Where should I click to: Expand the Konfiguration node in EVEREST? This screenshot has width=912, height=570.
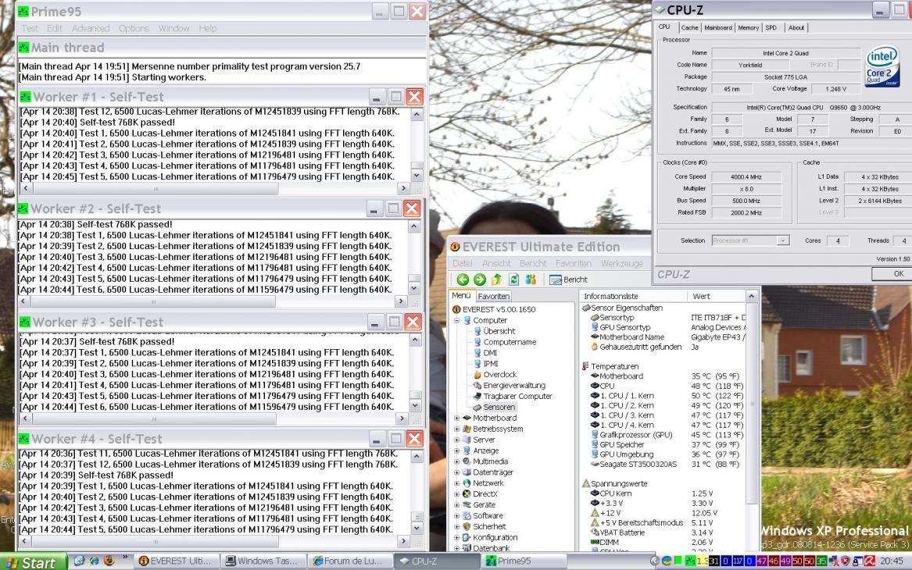[x=456, y=537]
